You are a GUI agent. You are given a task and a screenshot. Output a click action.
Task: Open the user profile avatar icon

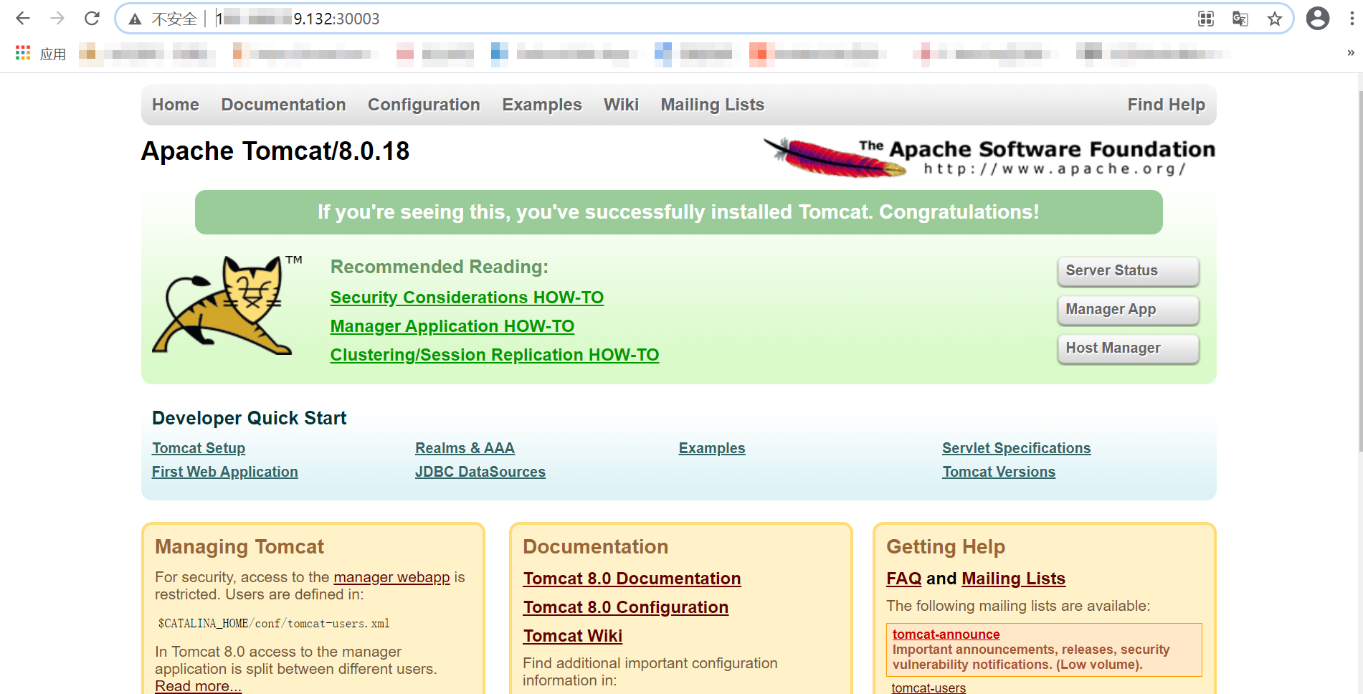[x=1318, y=19]
